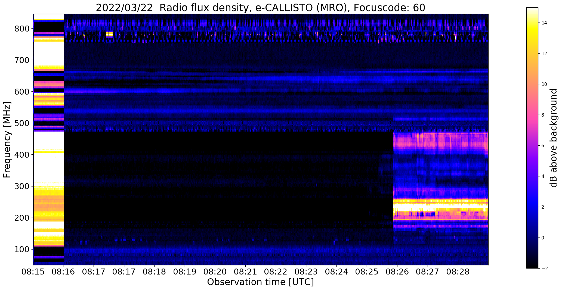Click the 08:19 time tick label

185,272
